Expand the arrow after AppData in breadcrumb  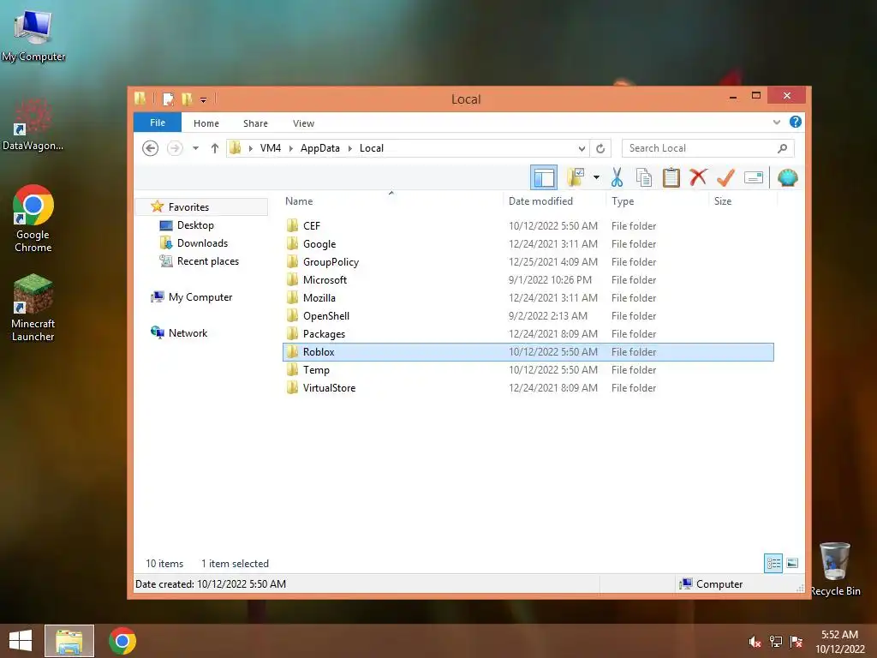[x=350, y=148]
